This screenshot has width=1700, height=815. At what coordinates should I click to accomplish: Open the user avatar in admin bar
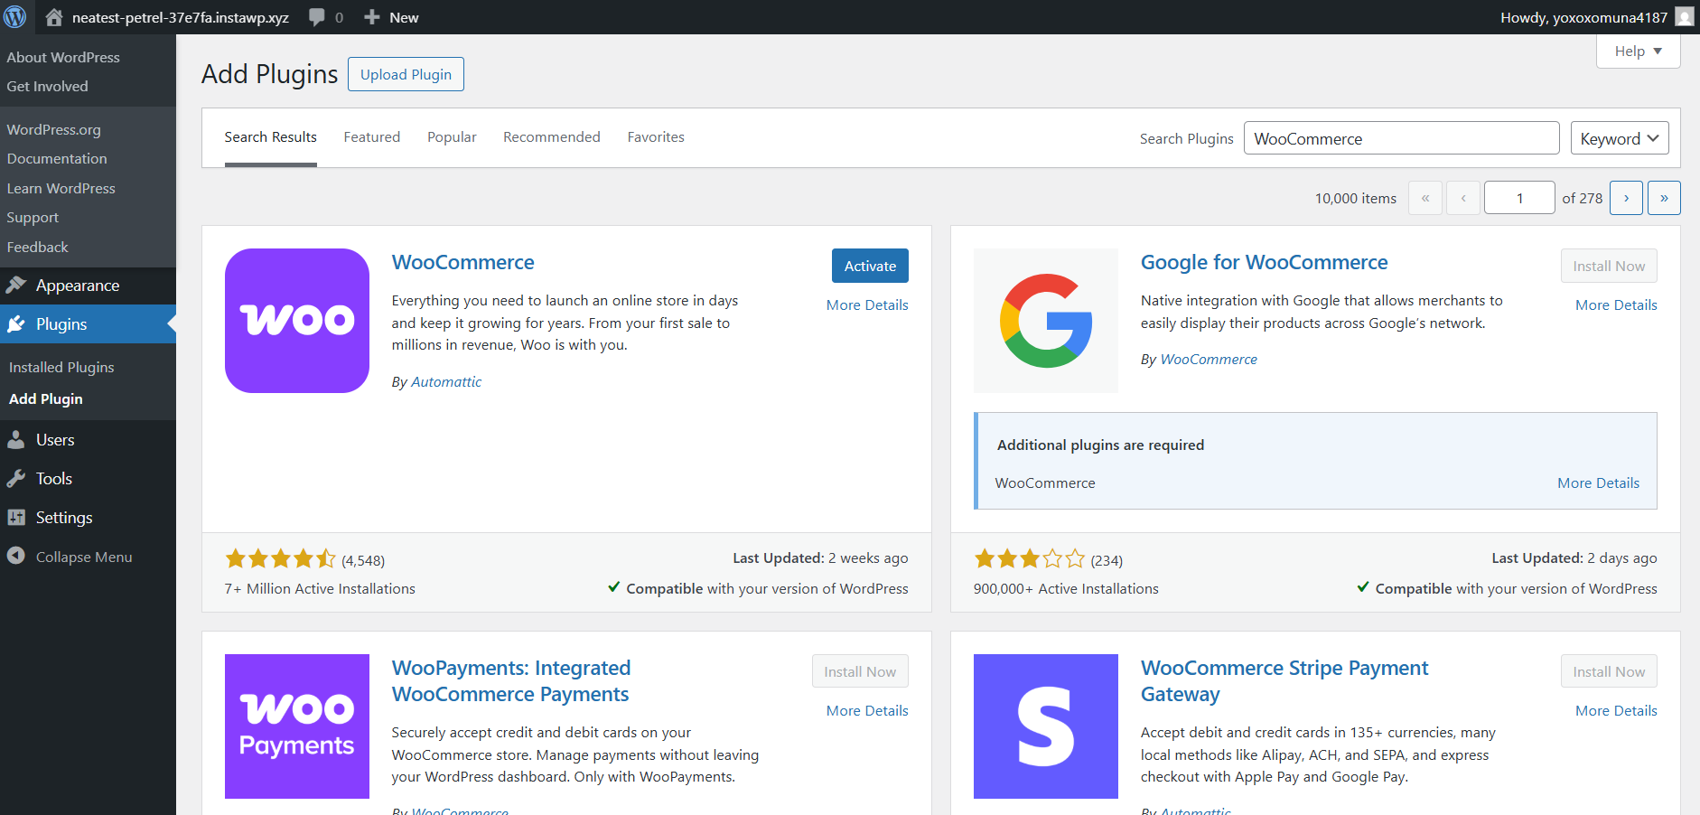click(1684, 17)
